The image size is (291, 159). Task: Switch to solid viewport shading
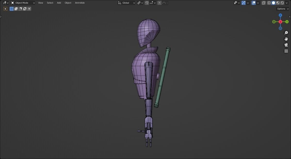click(273, 3)
